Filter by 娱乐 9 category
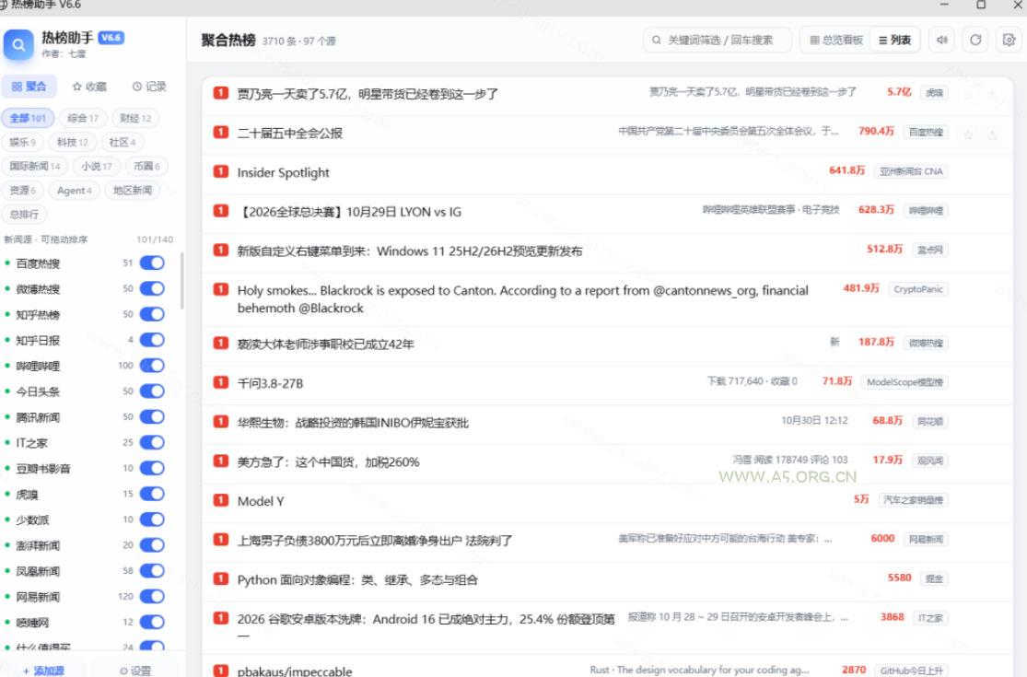 22,142
